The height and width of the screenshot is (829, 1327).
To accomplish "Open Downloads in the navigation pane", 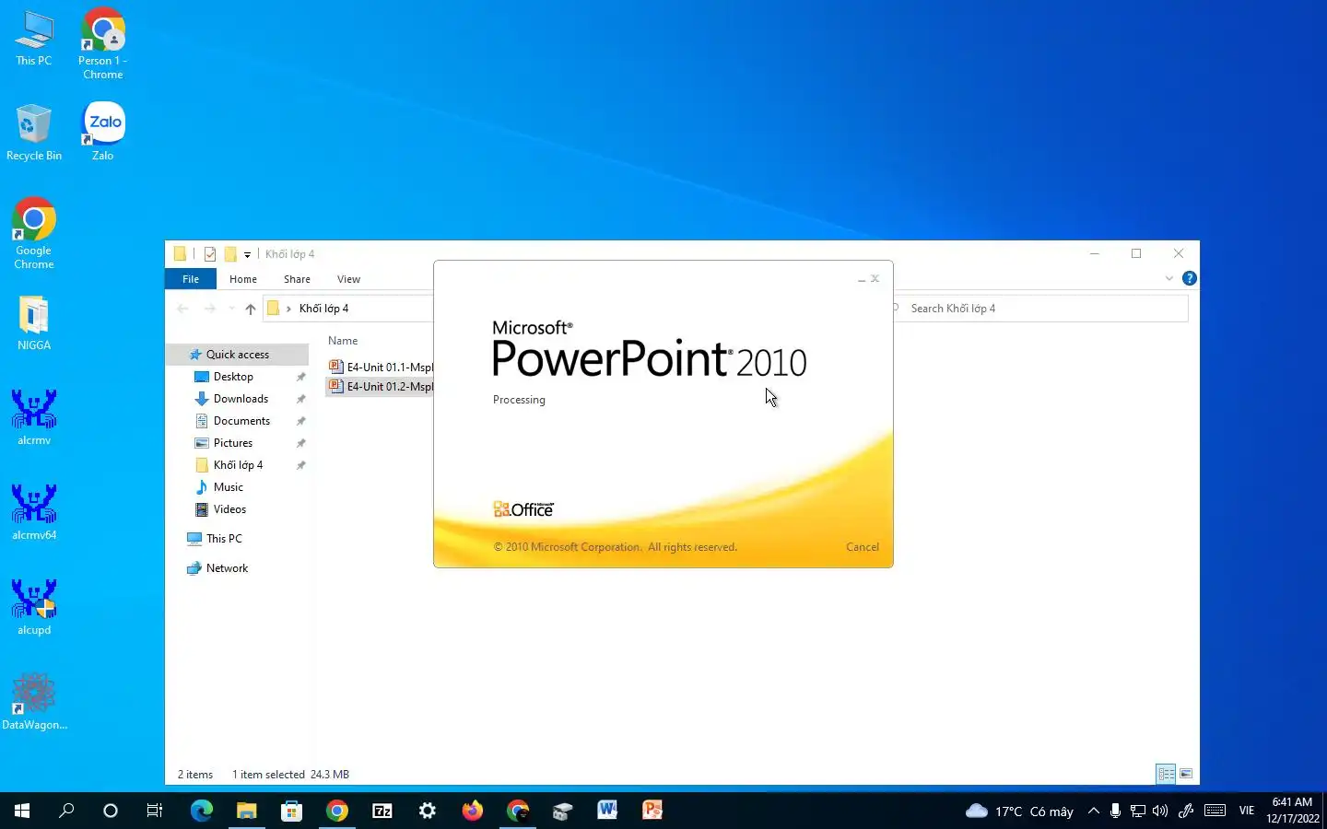I will (241, 399).
